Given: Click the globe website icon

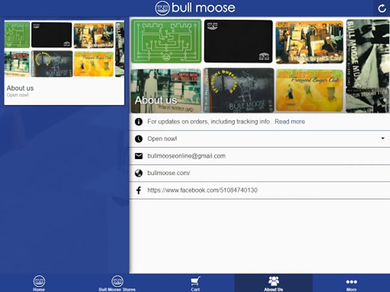Looking at the screenshot, I should [139, 173].
